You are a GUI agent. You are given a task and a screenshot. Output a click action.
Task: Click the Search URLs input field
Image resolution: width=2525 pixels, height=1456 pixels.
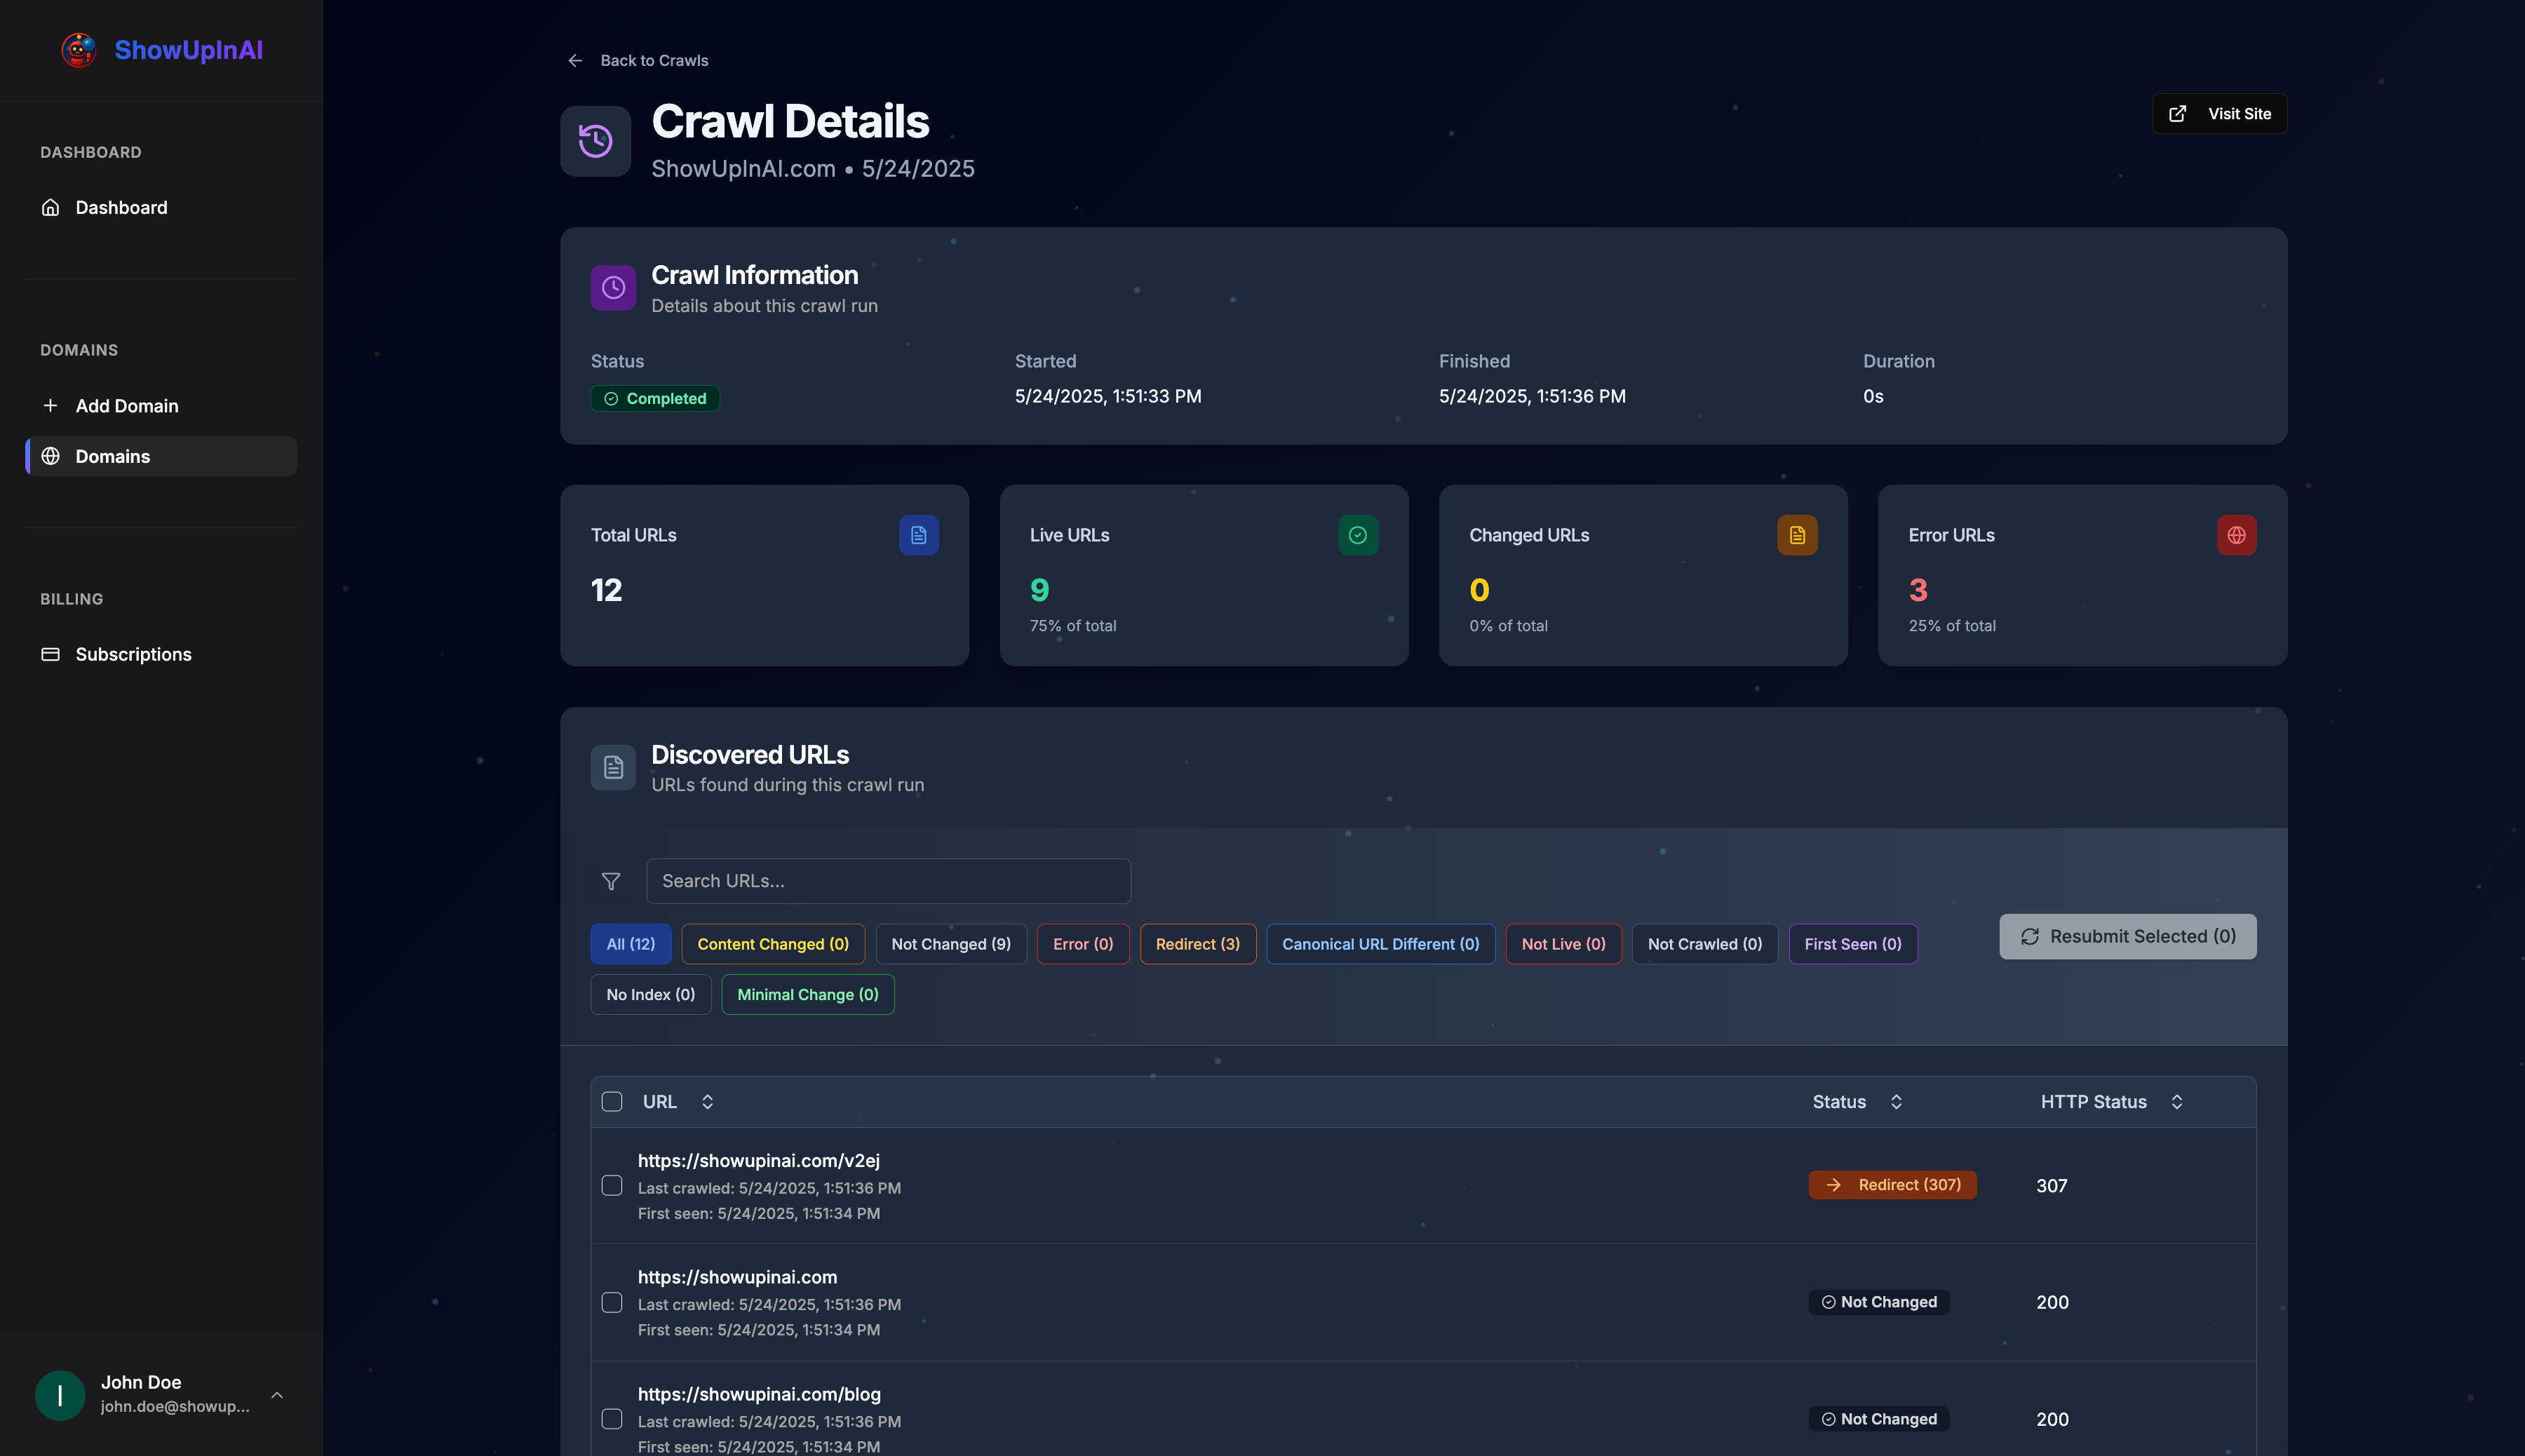(x=888, y=881)
